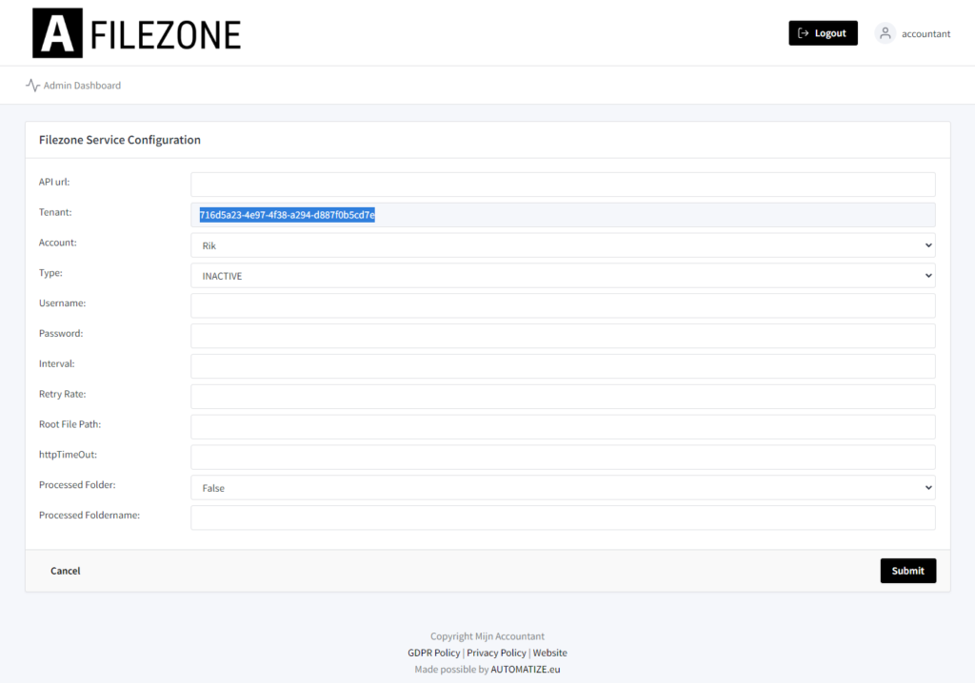
Task: Click the httpTimeOut input field
Action: pyautogui.click(x=563, y=458)
